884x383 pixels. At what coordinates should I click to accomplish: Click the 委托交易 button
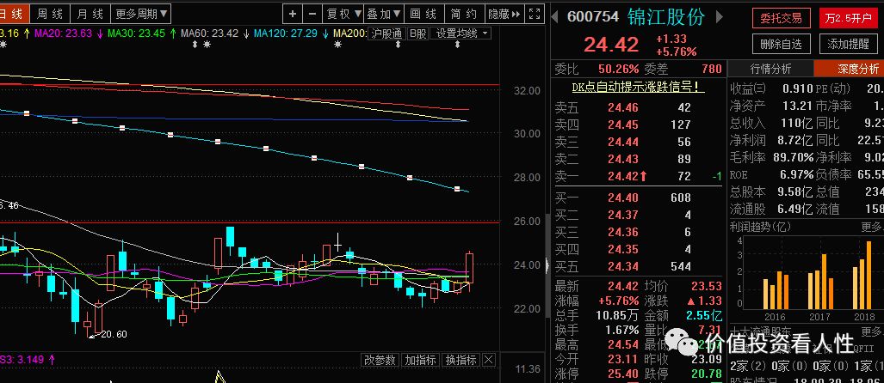tap(781, 19)
